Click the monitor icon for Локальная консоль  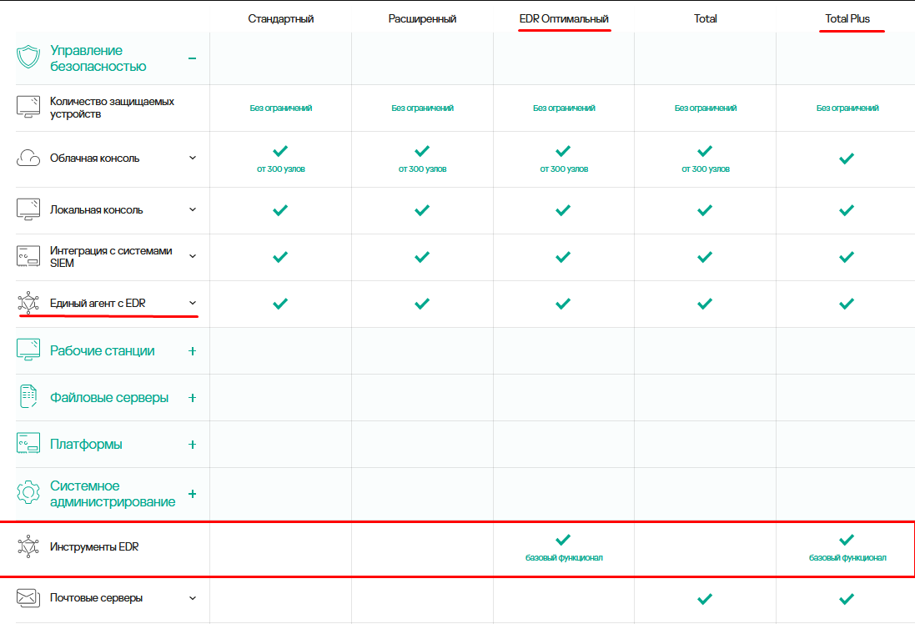tap(28, 209)
